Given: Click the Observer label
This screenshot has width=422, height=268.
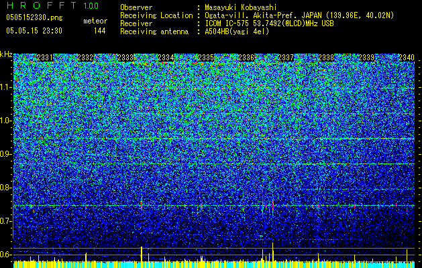Looking at the screenshot, I should [x=136, y=7].
